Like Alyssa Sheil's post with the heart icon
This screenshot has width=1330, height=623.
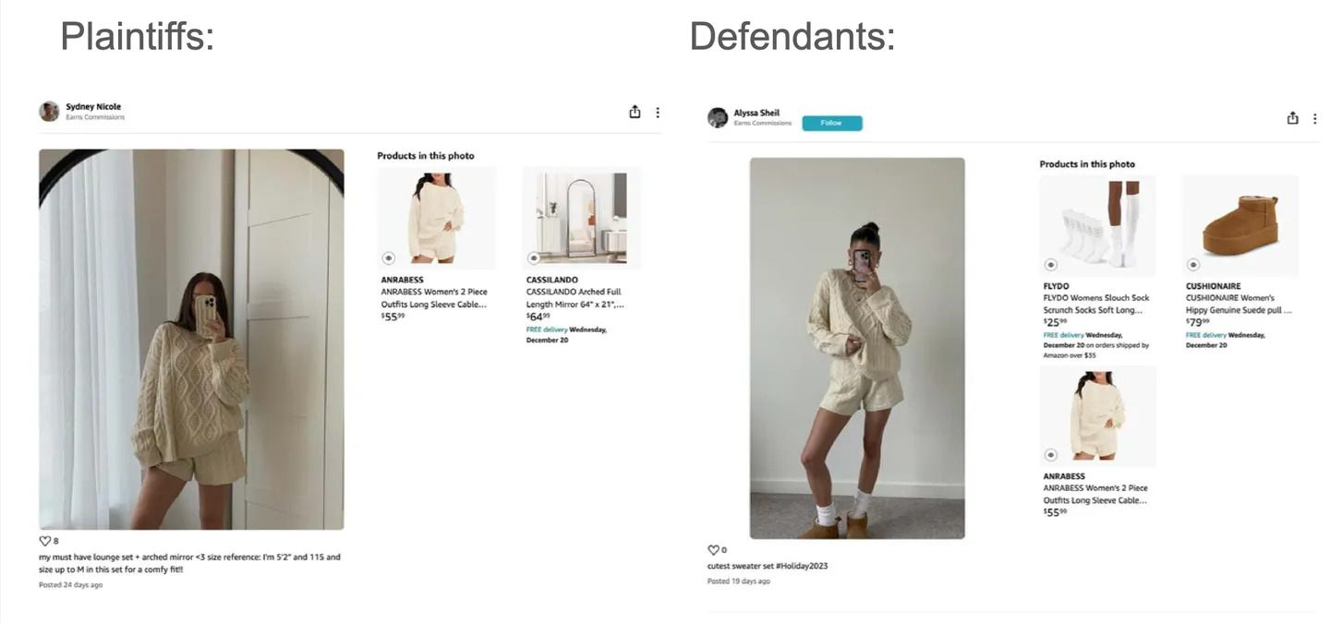(x=713, y=550)
